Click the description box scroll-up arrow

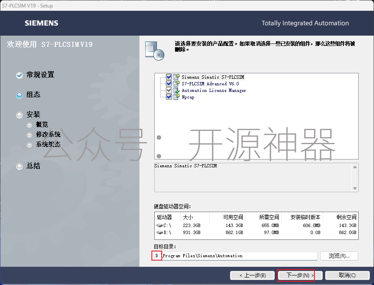click(355, 167)
